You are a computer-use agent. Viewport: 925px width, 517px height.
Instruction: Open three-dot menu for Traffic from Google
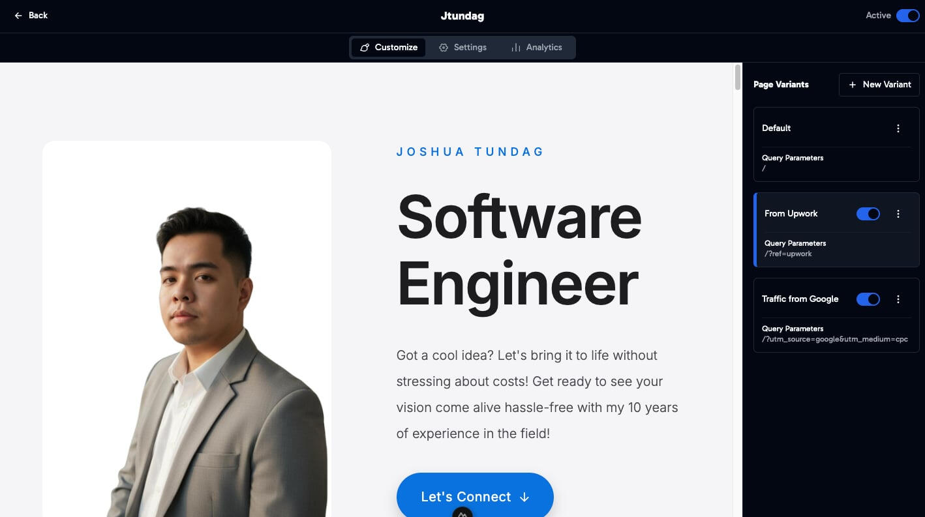(898, 299)
